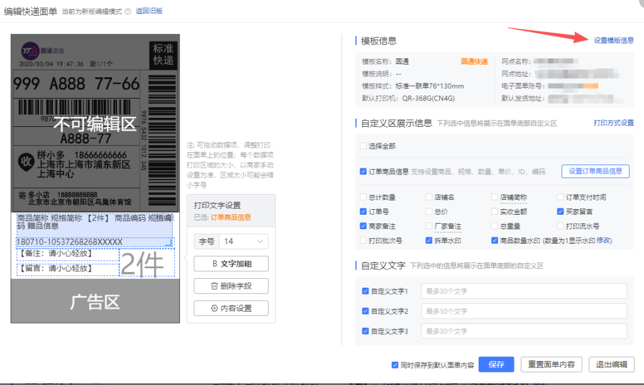Screen dimensions: 644x385
Task: Focus the 自定义文字1 text input
Action: pyautogui.click(x=524, y=291)
